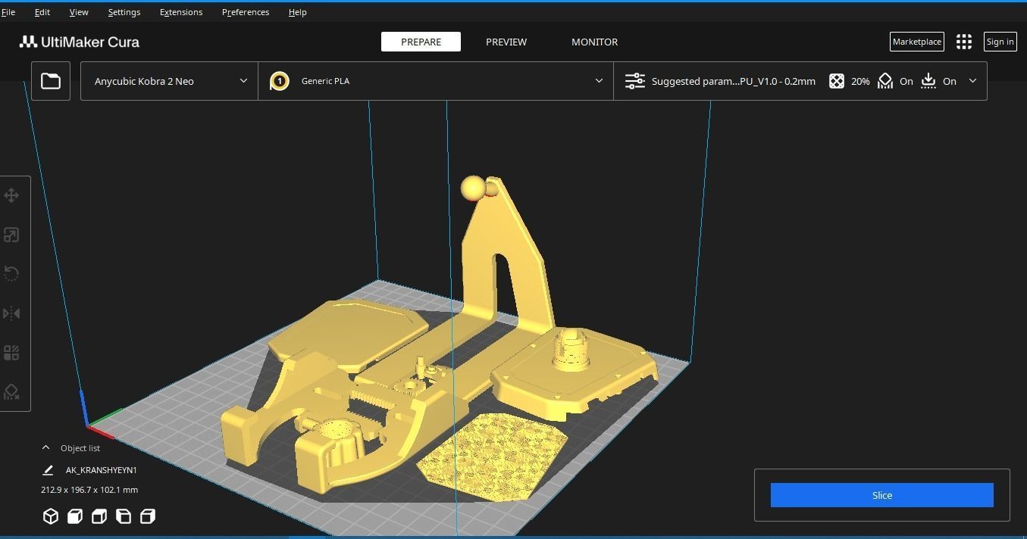Open file folder icon

(x=51, y=81)
